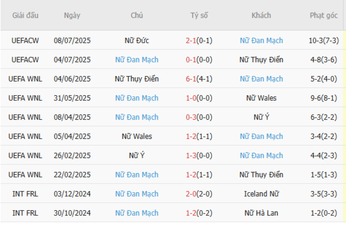Open the Nữ Đức home team link
346x230 pixels.
[x=137, y=40]
